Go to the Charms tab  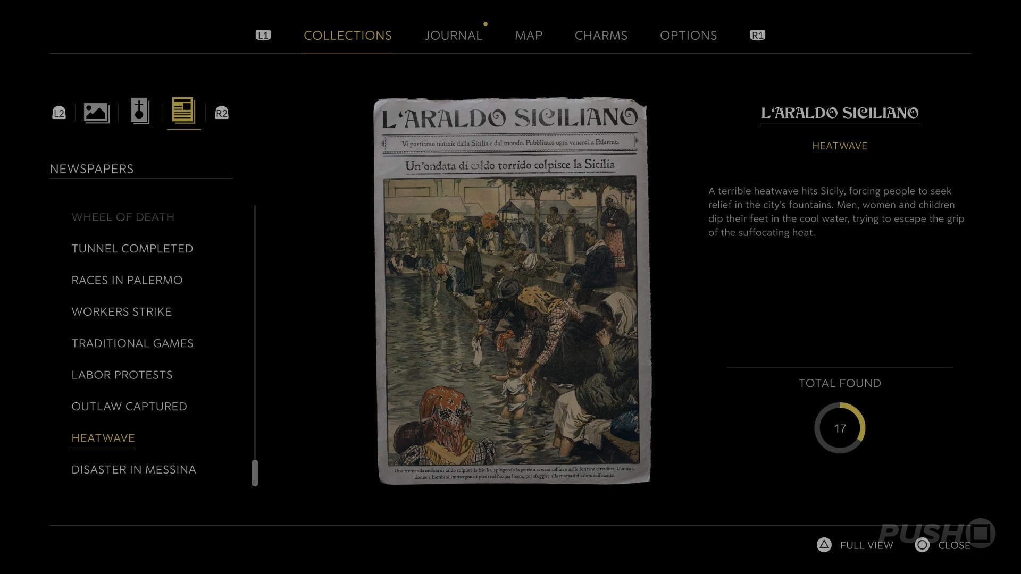coord(601,36)
